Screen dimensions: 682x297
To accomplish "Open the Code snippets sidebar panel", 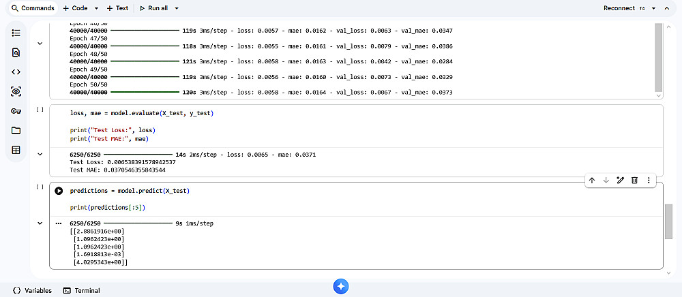I will (16, 72).
